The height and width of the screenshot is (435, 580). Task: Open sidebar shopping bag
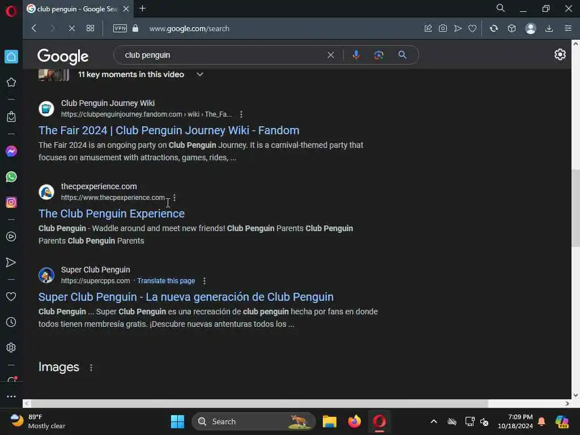(x=11, y=117)
